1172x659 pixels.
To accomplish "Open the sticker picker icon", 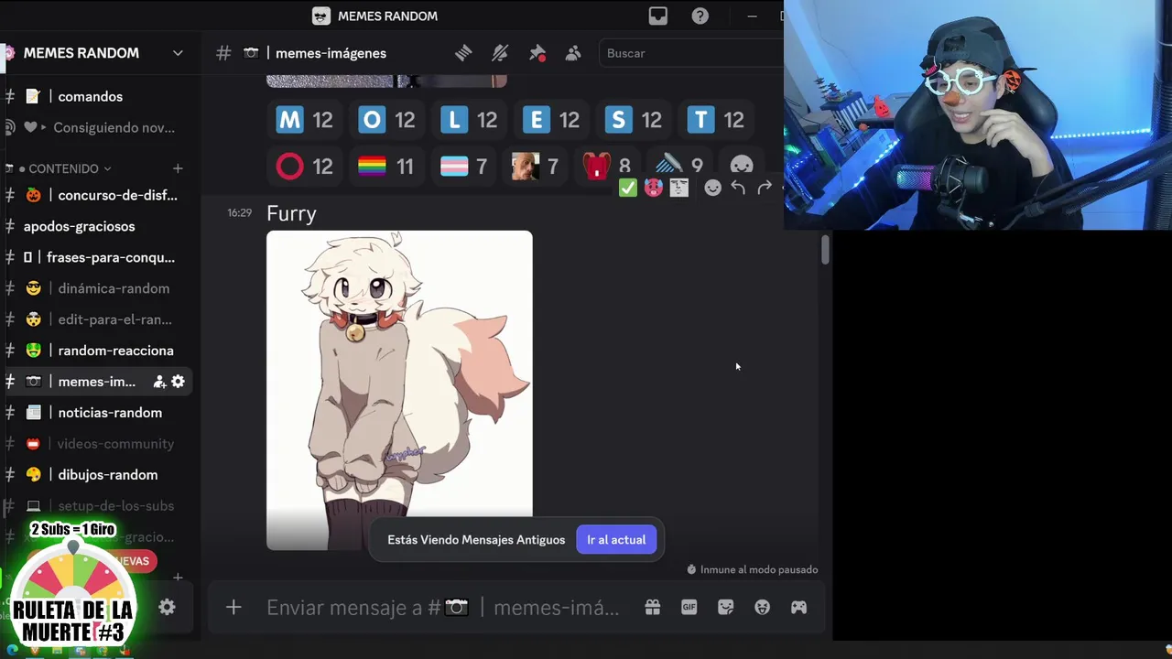I will (725, 607).
